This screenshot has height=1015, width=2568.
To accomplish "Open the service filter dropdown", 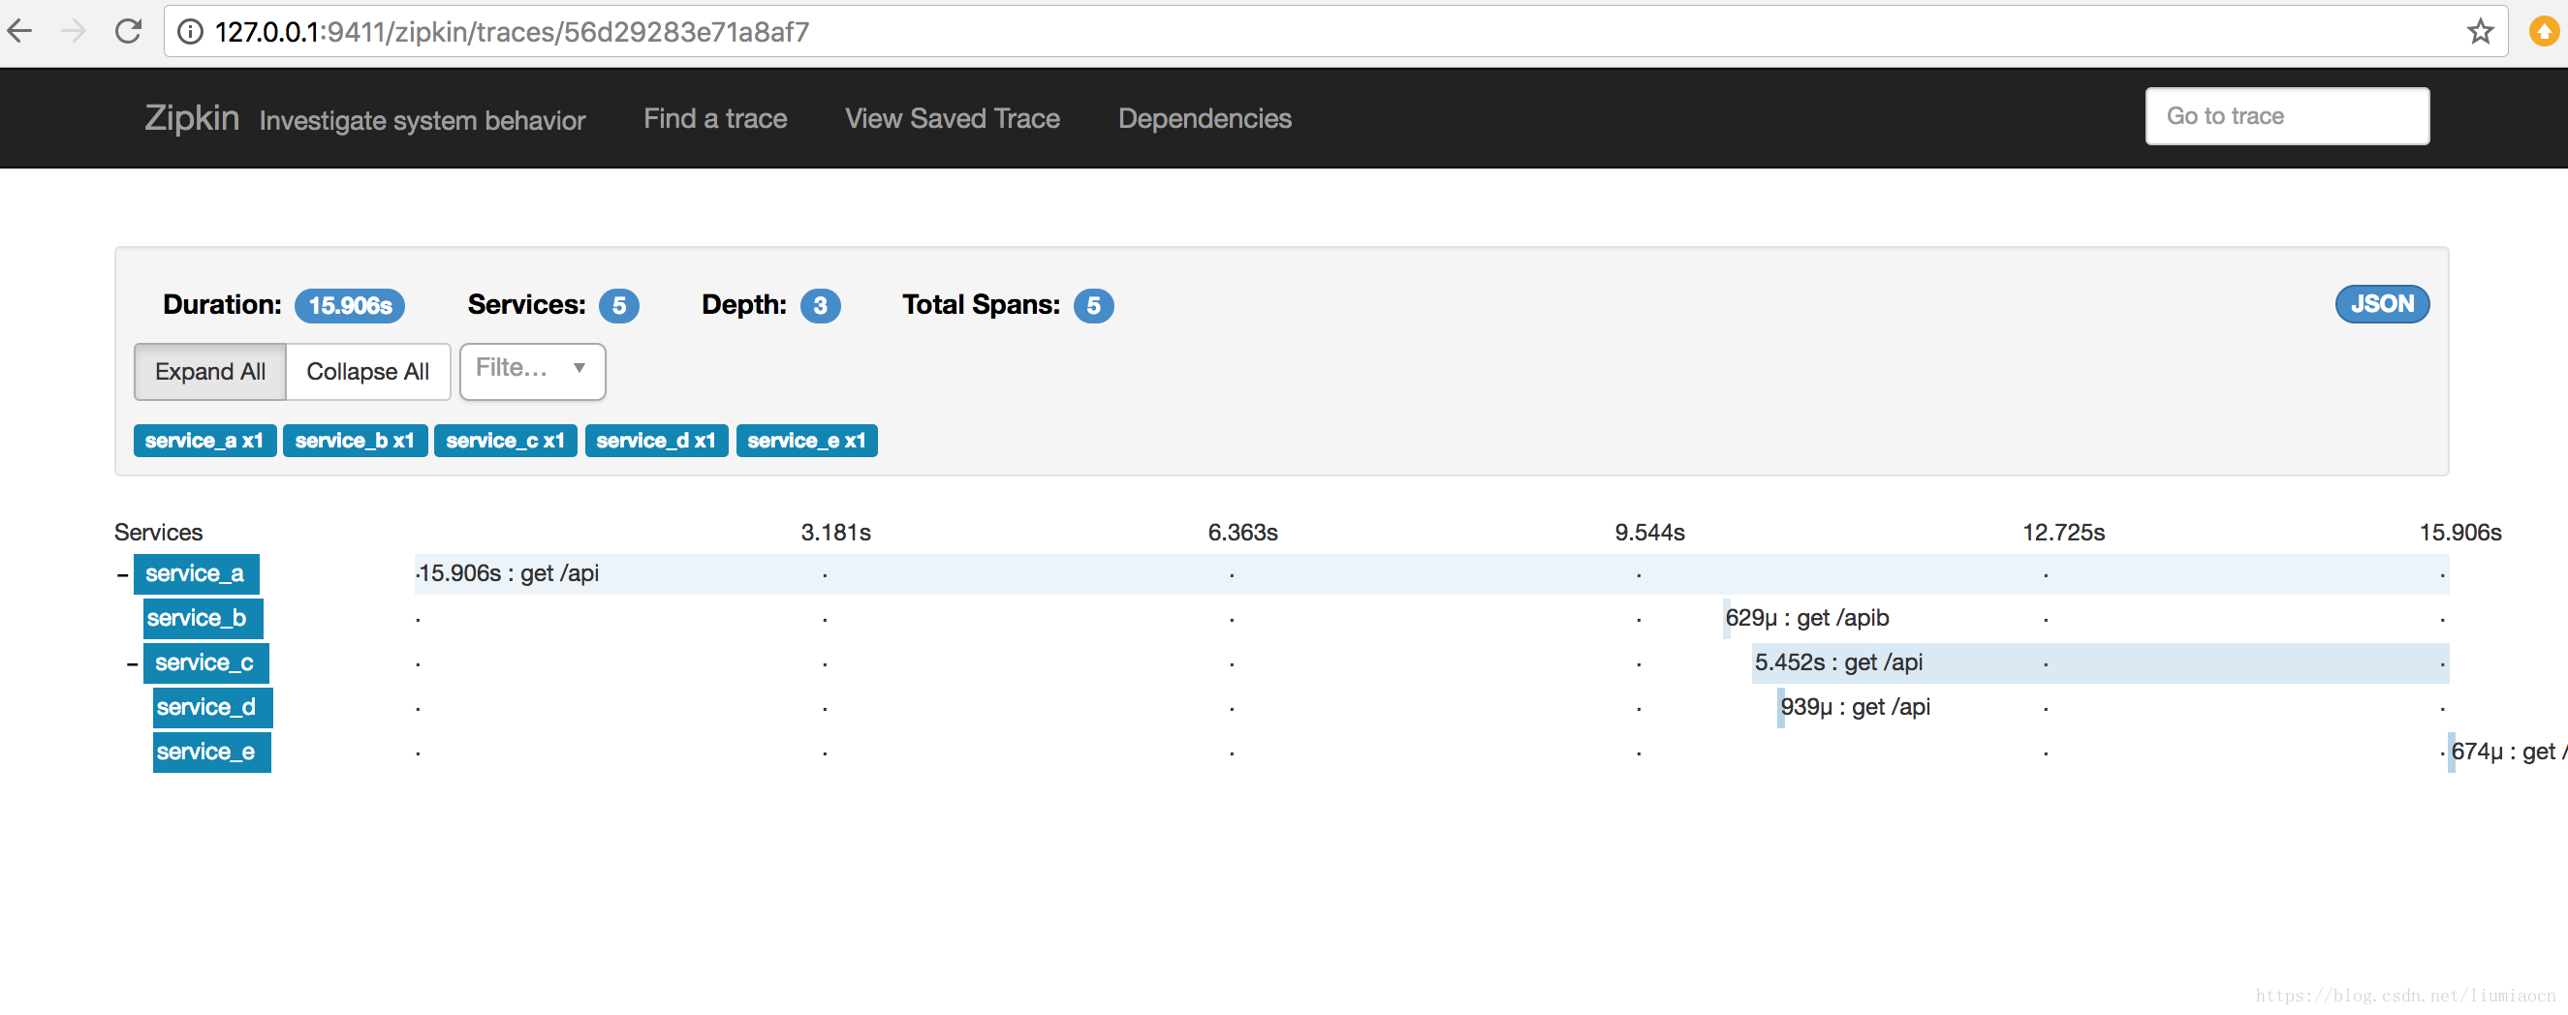I will [531, 371].
